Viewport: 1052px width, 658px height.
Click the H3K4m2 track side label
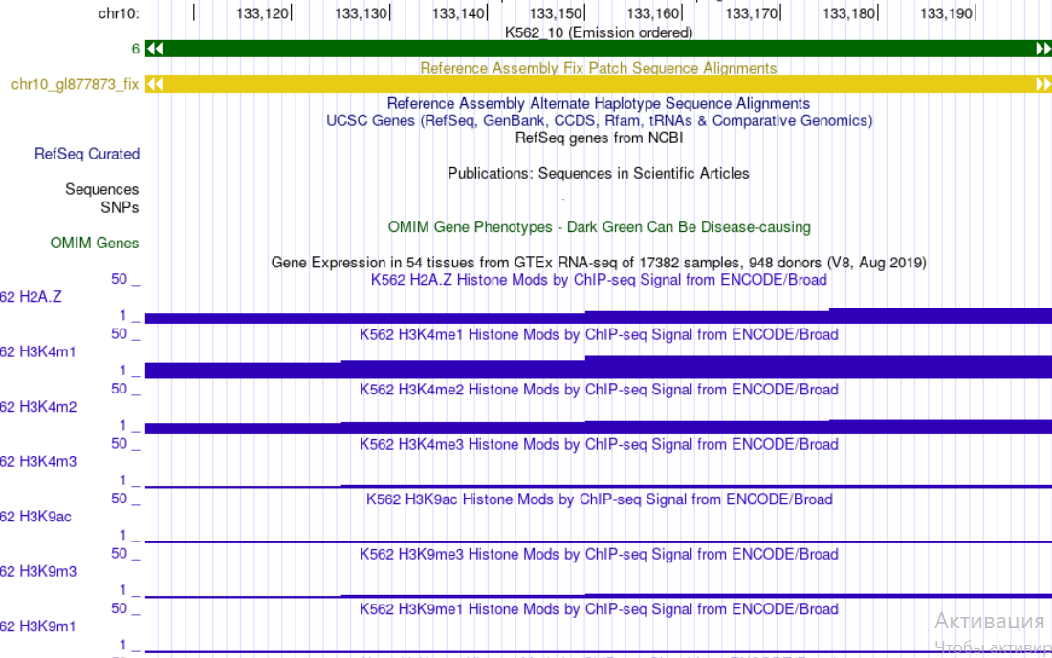point(38,407)
